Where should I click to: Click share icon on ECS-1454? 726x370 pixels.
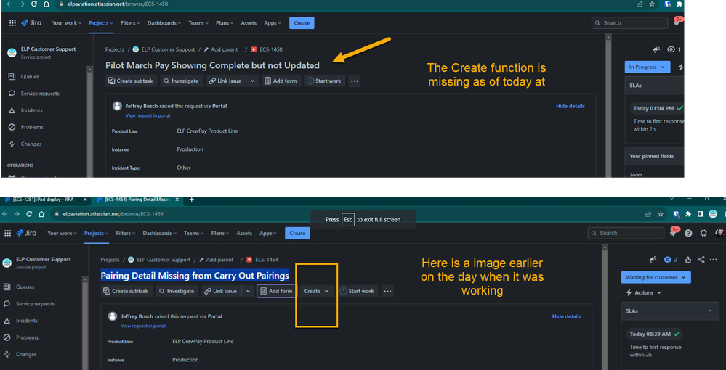click(701, 260)
